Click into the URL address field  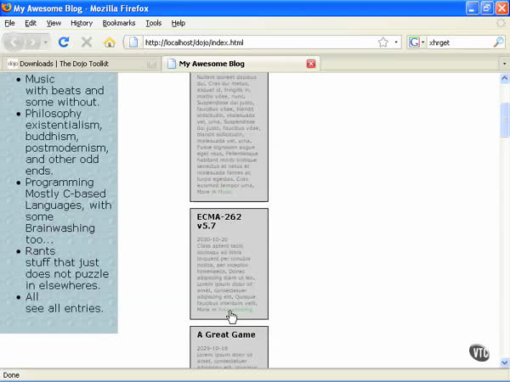pos(255,42)
